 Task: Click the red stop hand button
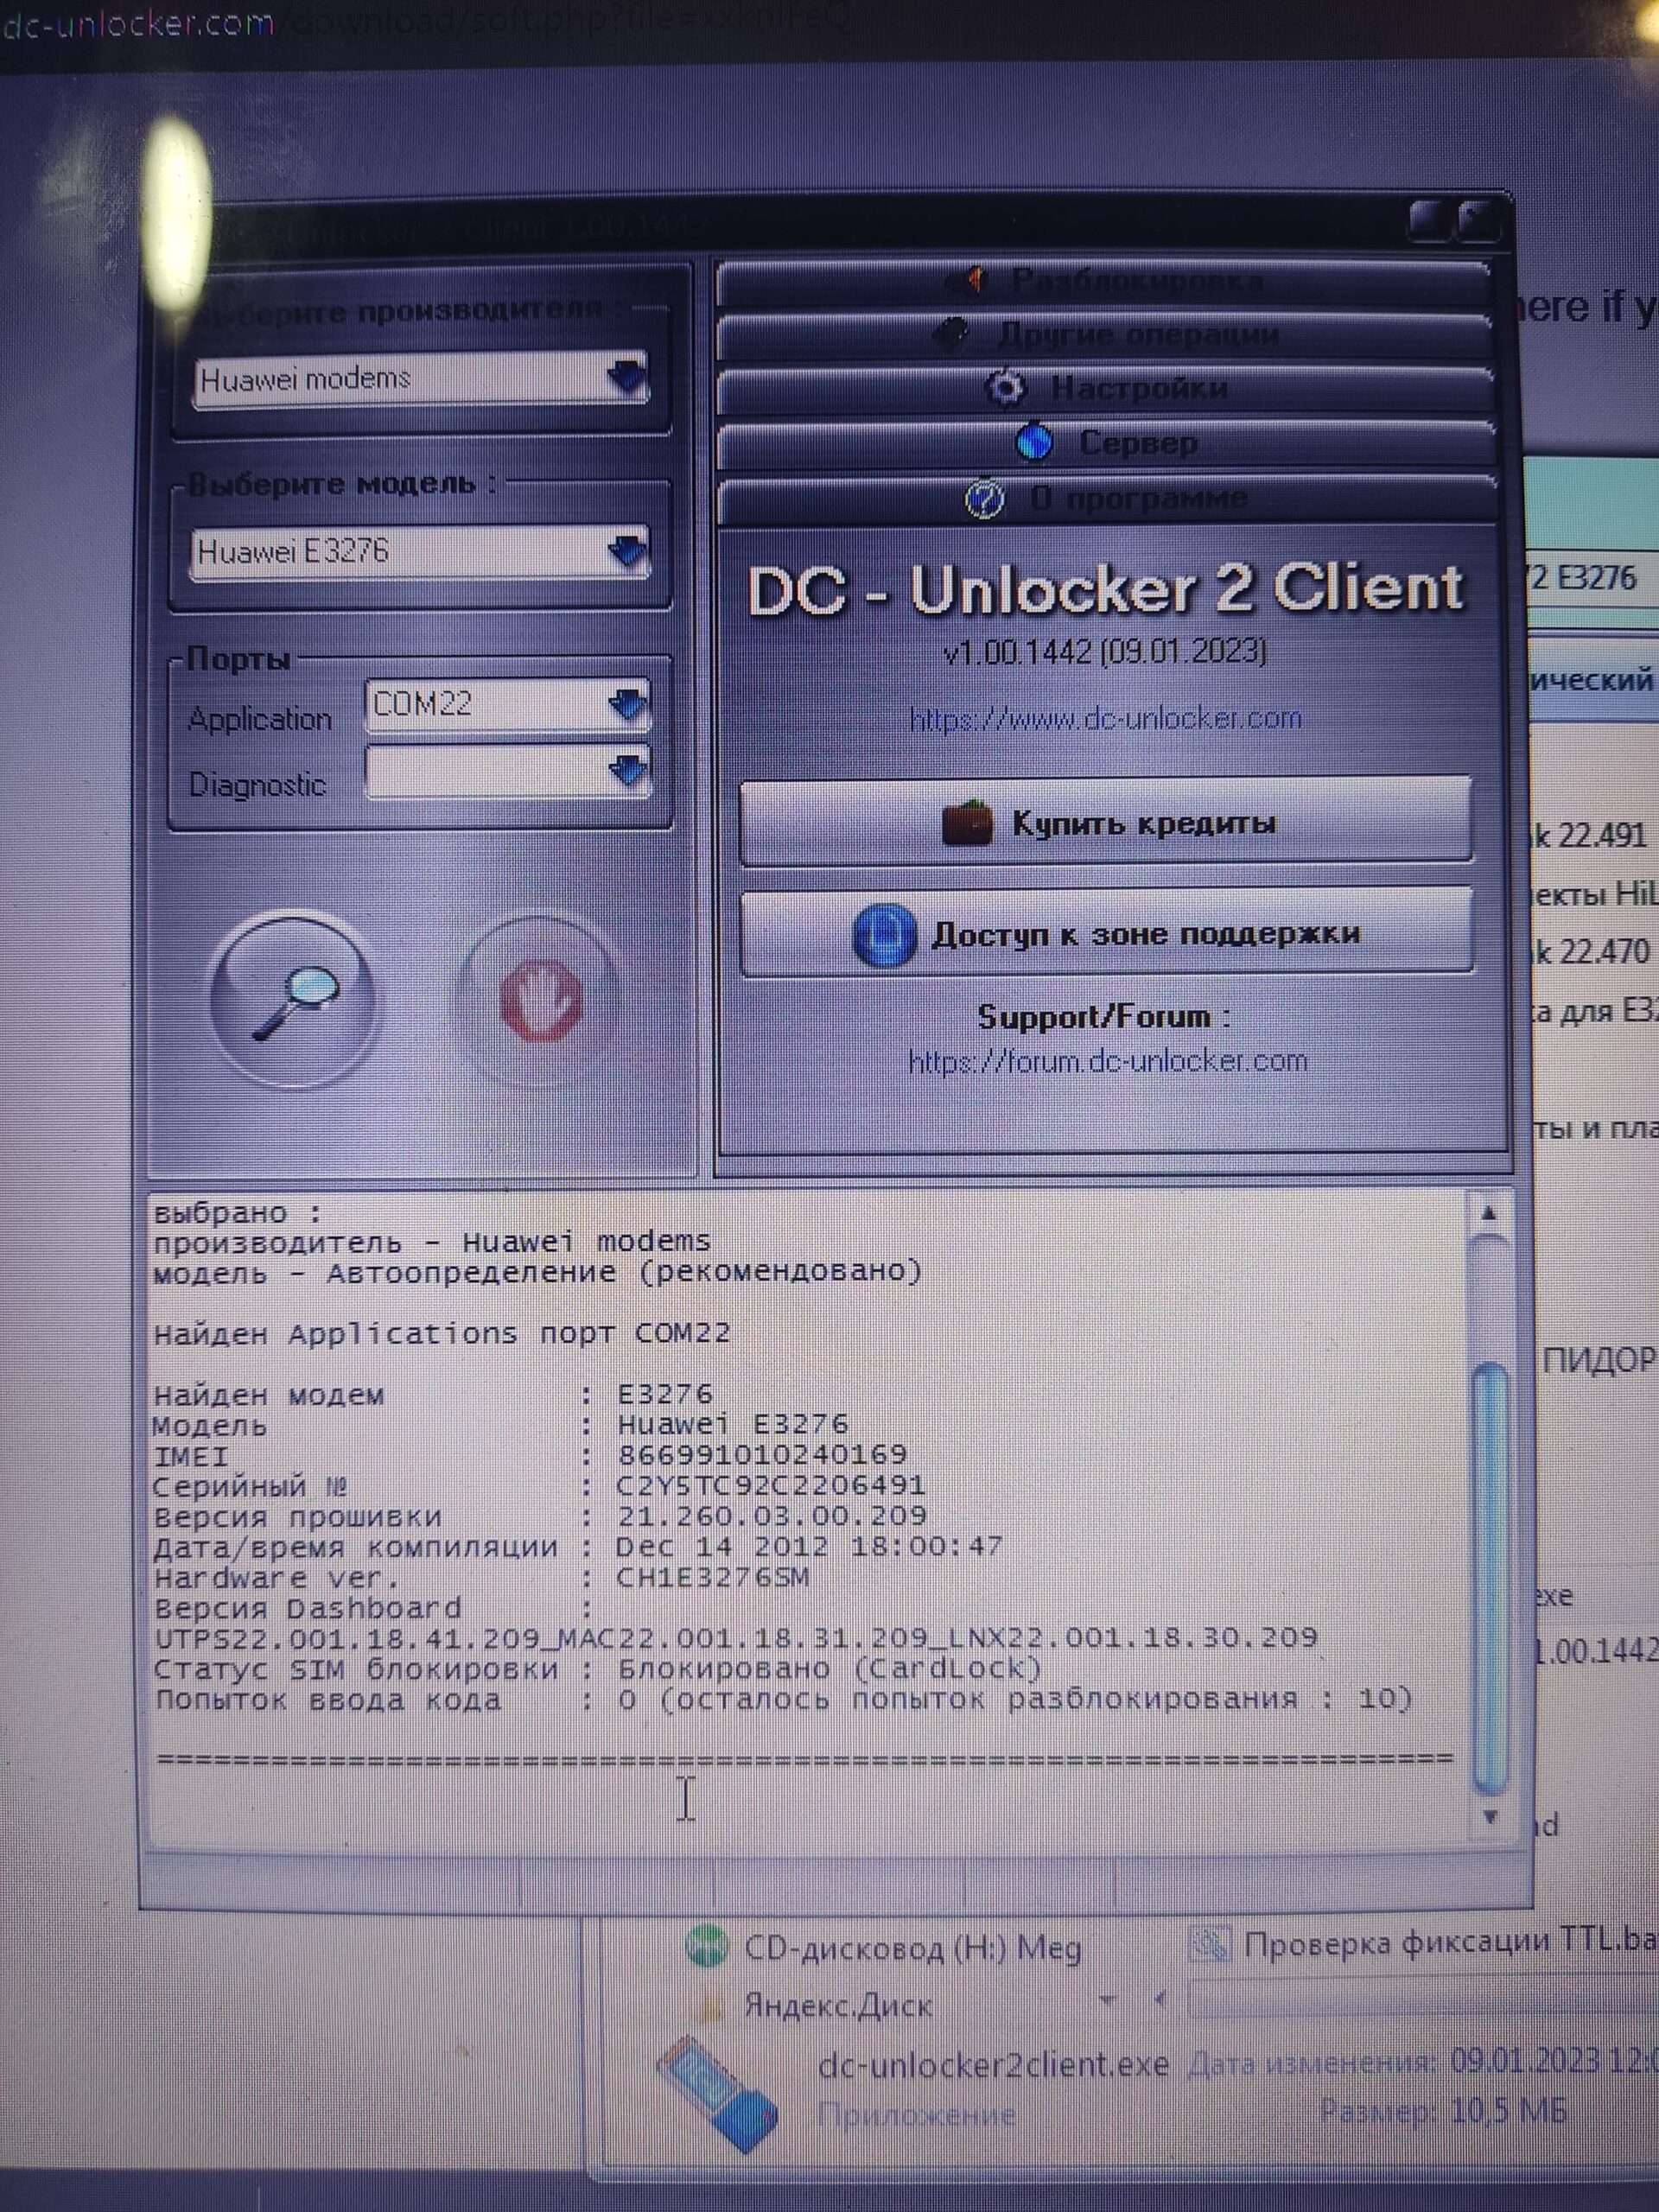click(x=538, y=998)
